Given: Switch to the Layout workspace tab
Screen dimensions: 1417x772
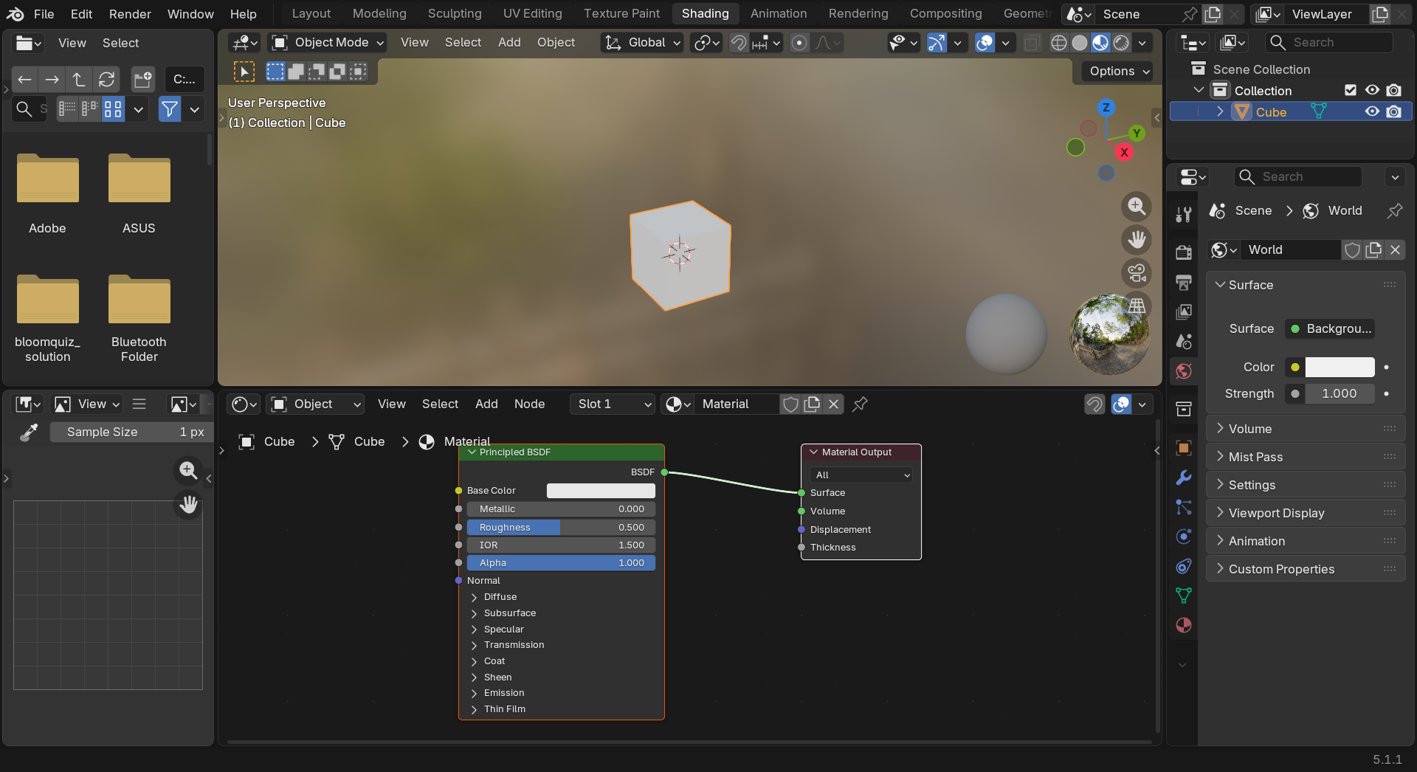Looking at the screenshot, I should click(x=311, y=13).
